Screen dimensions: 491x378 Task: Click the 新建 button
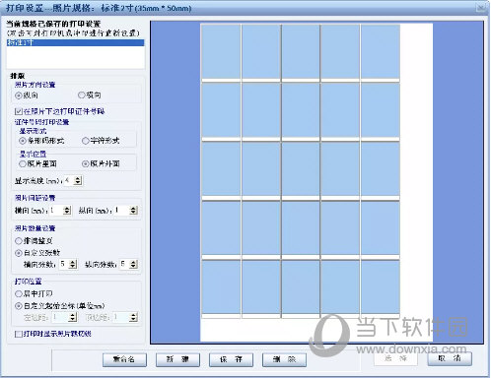click(x=177, y=359)
